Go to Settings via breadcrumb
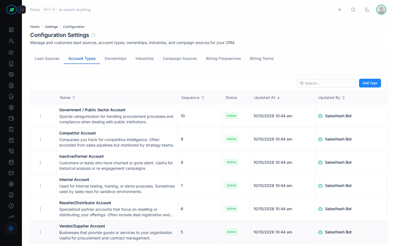Screen dimensions: 395x246 (x=51, y=27)
